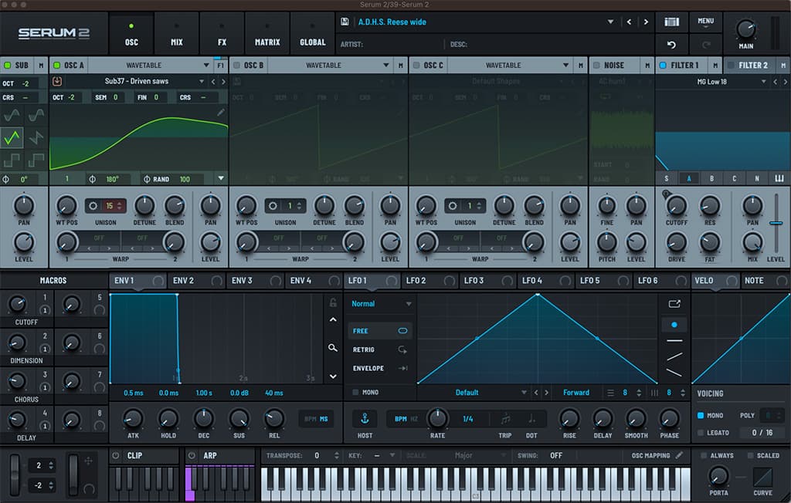Click the envelope zoom magnifier icon
This screenshot has width=791, height=503.
click(x=333, y=348)
